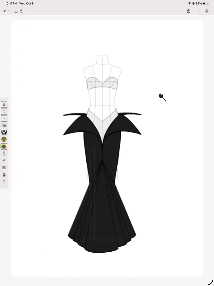214x286 pixels.
Task: Select the scissors cut tool
Action: pyautogui.click(x=4, y=175)
